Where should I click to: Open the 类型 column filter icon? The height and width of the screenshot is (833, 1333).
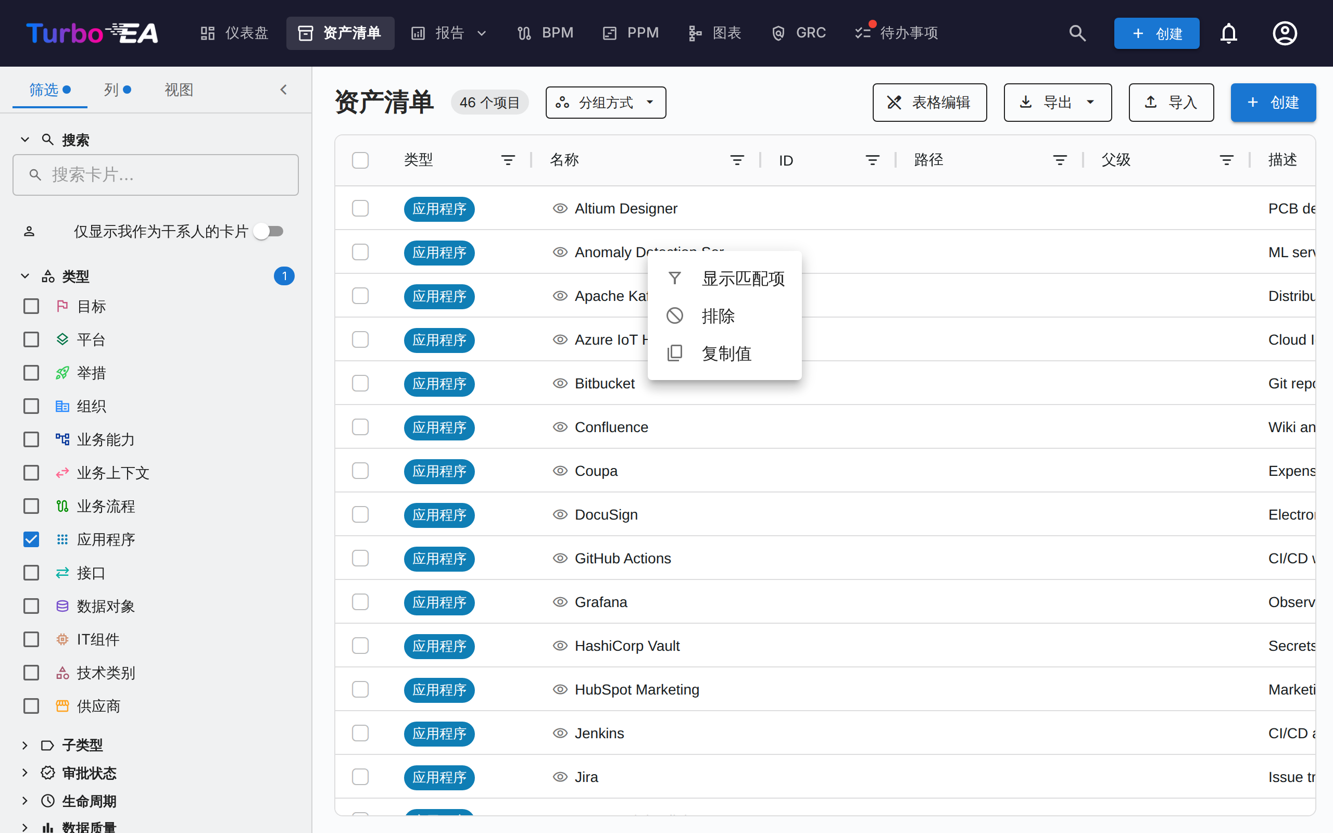click(x=508, y=160)
